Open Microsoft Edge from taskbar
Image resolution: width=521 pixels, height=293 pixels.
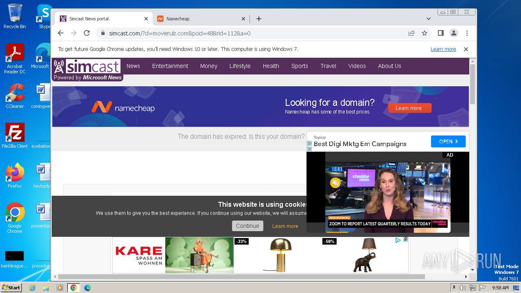88,288
